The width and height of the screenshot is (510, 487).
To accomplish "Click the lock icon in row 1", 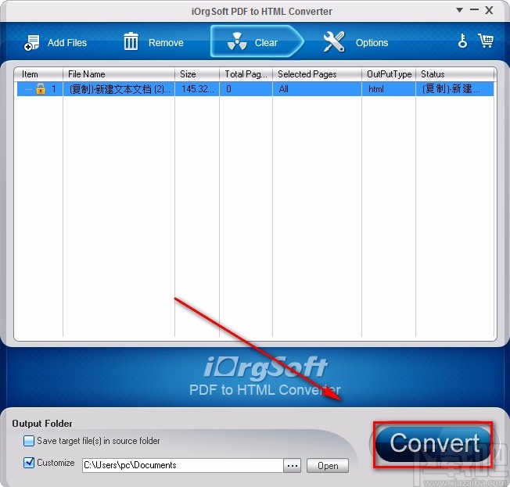I will coord(41,88).
